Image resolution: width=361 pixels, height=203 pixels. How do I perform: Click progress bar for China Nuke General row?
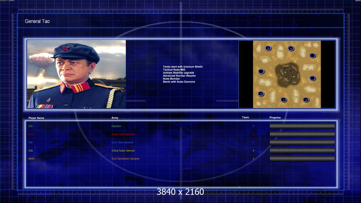302,151
